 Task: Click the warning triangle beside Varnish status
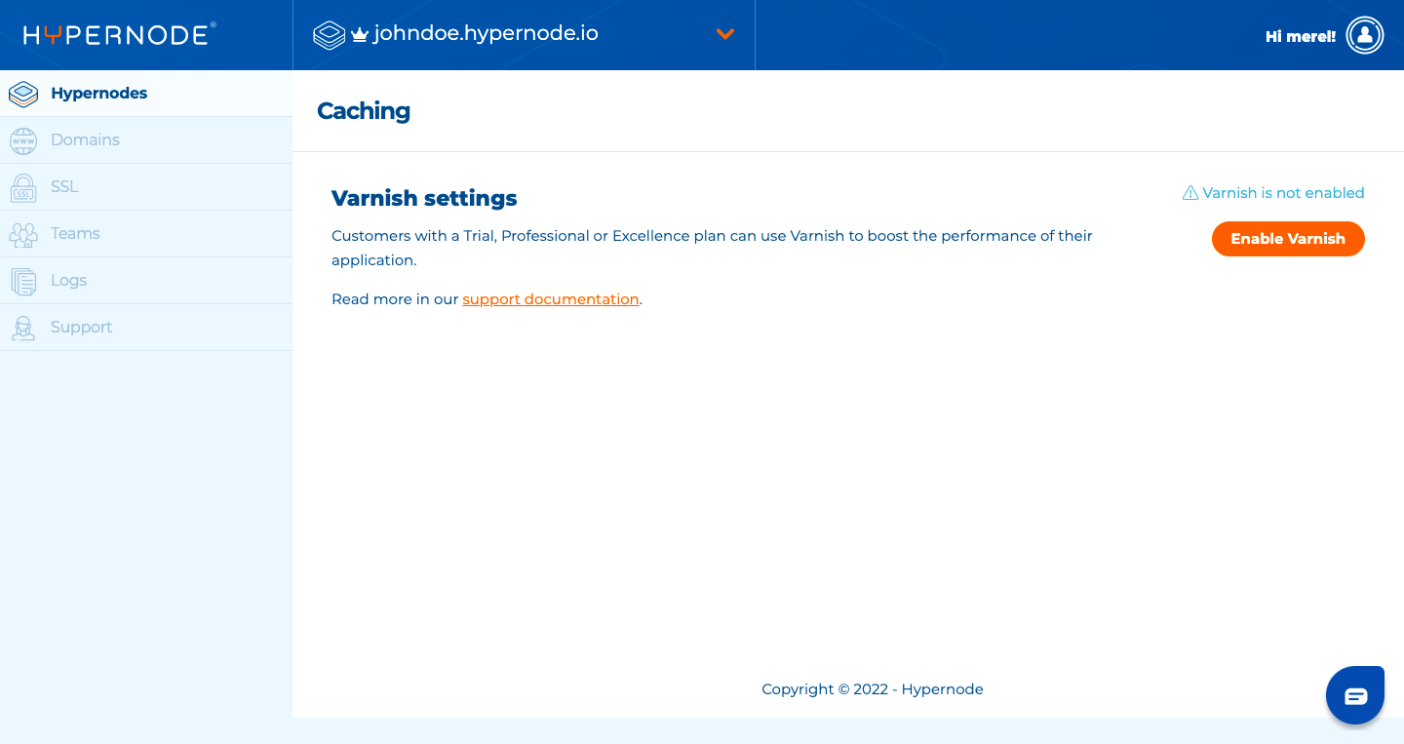coord(1190,193)
